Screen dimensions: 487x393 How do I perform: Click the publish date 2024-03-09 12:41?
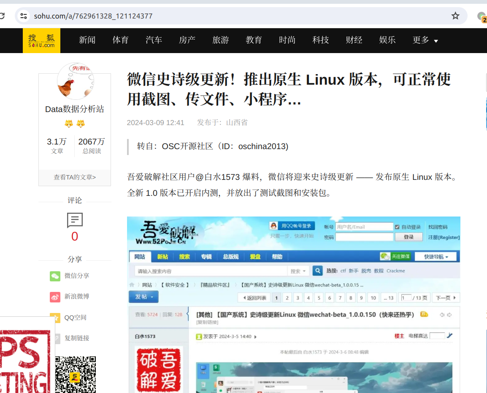tap(155, 123)
